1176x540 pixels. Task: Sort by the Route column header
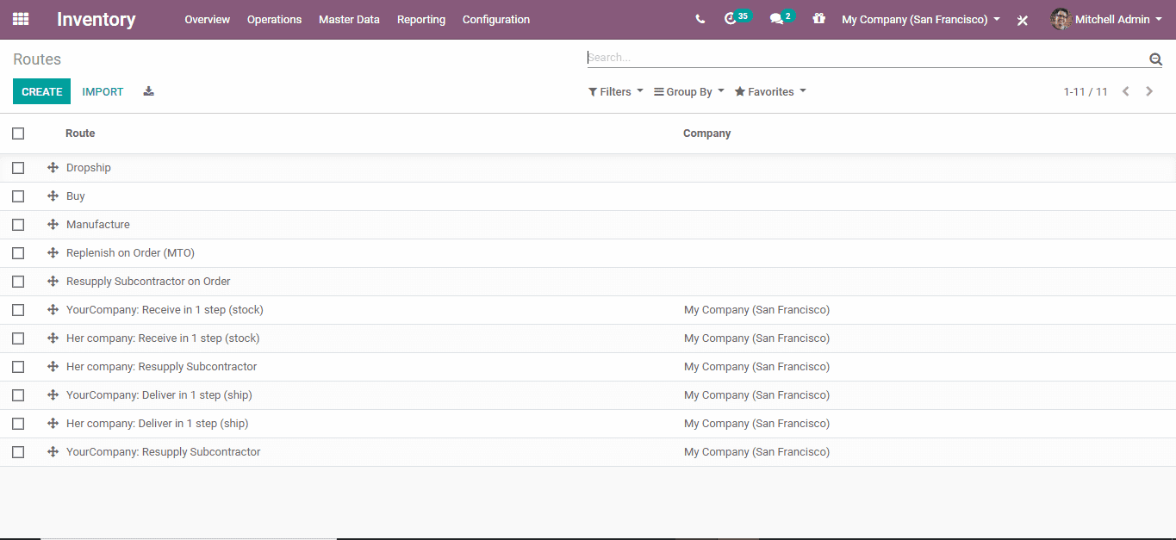pyautogui.click(x=80, y=133)
